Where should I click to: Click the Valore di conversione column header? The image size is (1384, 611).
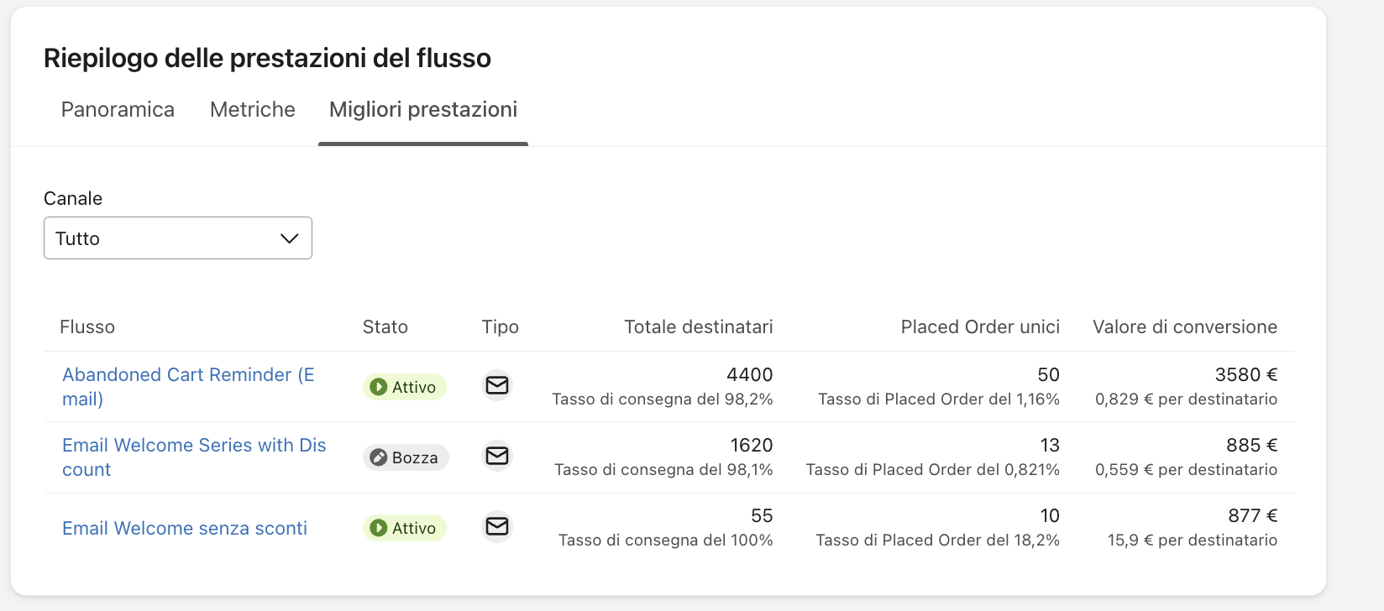(x=1184, y=327)
